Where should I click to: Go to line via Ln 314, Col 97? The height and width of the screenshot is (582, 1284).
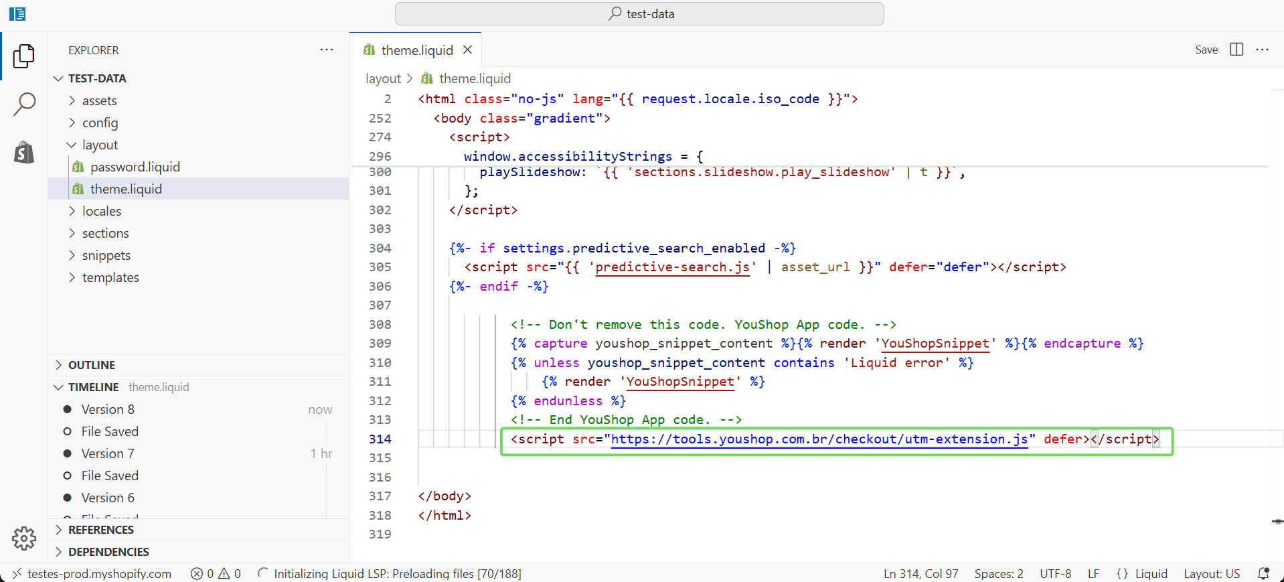[920, 573]
